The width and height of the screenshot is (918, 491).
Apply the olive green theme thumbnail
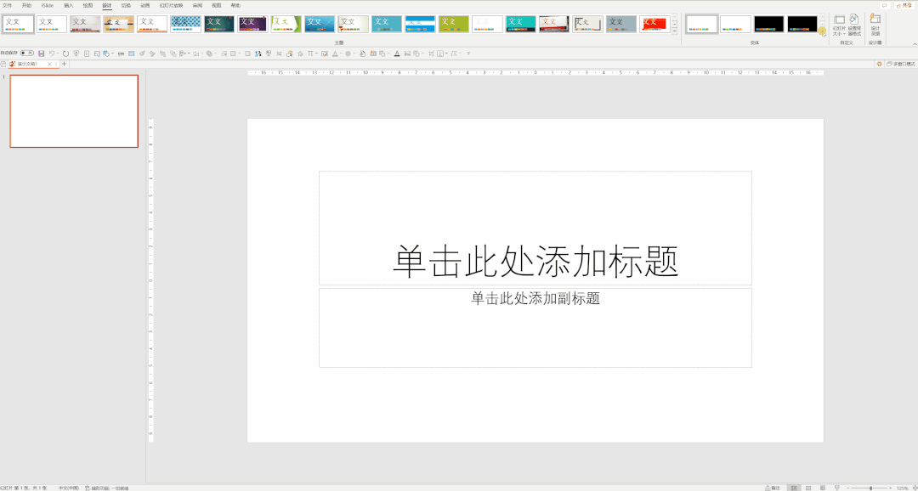point(454,24)
